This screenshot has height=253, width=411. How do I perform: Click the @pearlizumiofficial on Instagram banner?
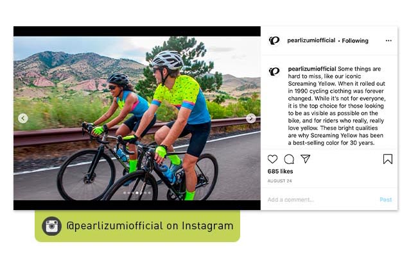pos(137,226)
